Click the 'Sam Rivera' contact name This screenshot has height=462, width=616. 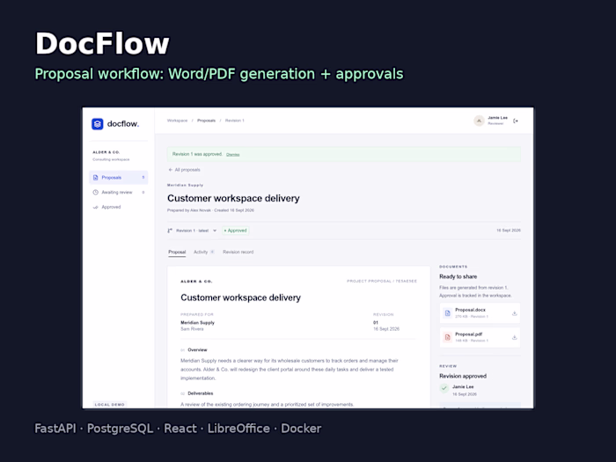[192, 329]
